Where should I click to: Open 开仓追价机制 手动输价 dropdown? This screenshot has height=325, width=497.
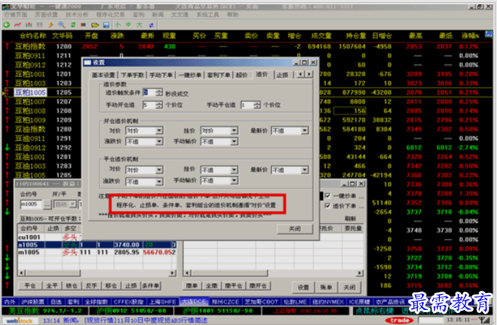tap(219, 141)
